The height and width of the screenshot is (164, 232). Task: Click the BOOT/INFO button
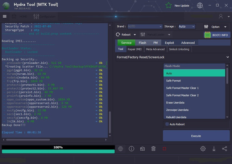[217, 35]
